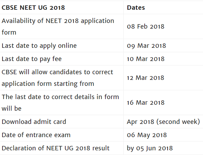Select the '06 May 2018' exam date

tap(147, 135)
